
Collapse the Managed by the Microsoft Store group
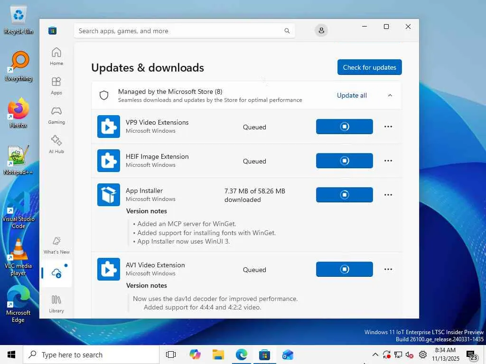390,95
